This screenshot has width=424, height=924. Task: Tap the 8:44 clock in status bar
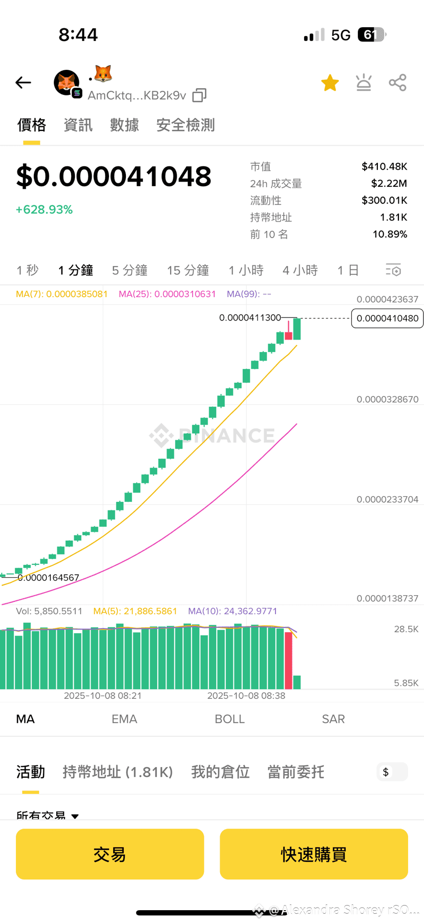(78, 35)
